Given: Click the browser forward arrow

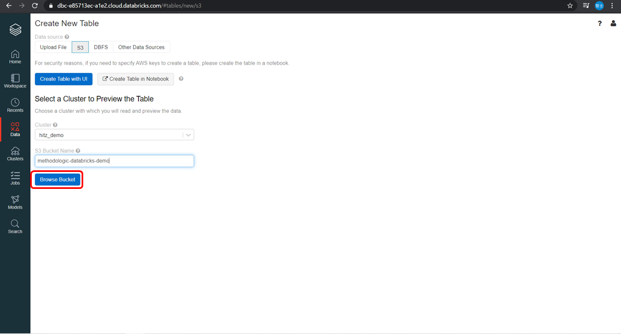Looking at the screenshot, I should pyautogui.click(x=22, y=5).
